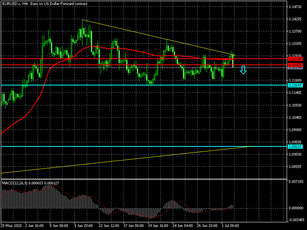Click the last candlestick on the chart
This screenshot has height=230, width=307.
coord(233,60)
